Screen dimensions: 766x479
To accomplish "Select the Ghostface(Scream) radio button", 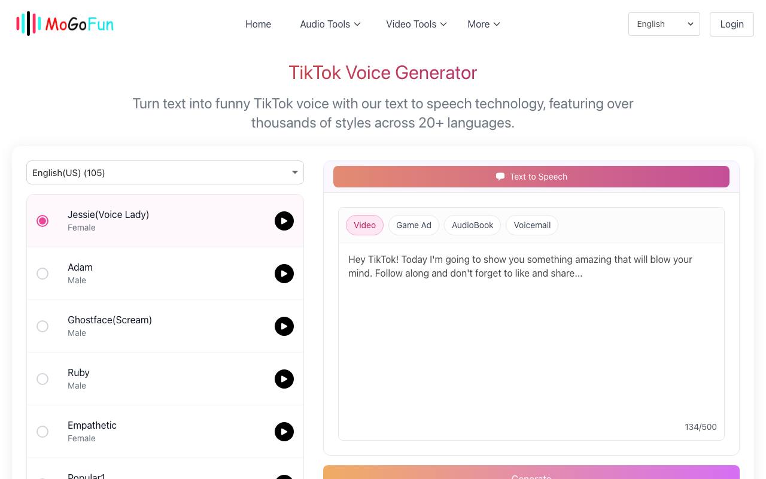I will [x=42, y=326].
